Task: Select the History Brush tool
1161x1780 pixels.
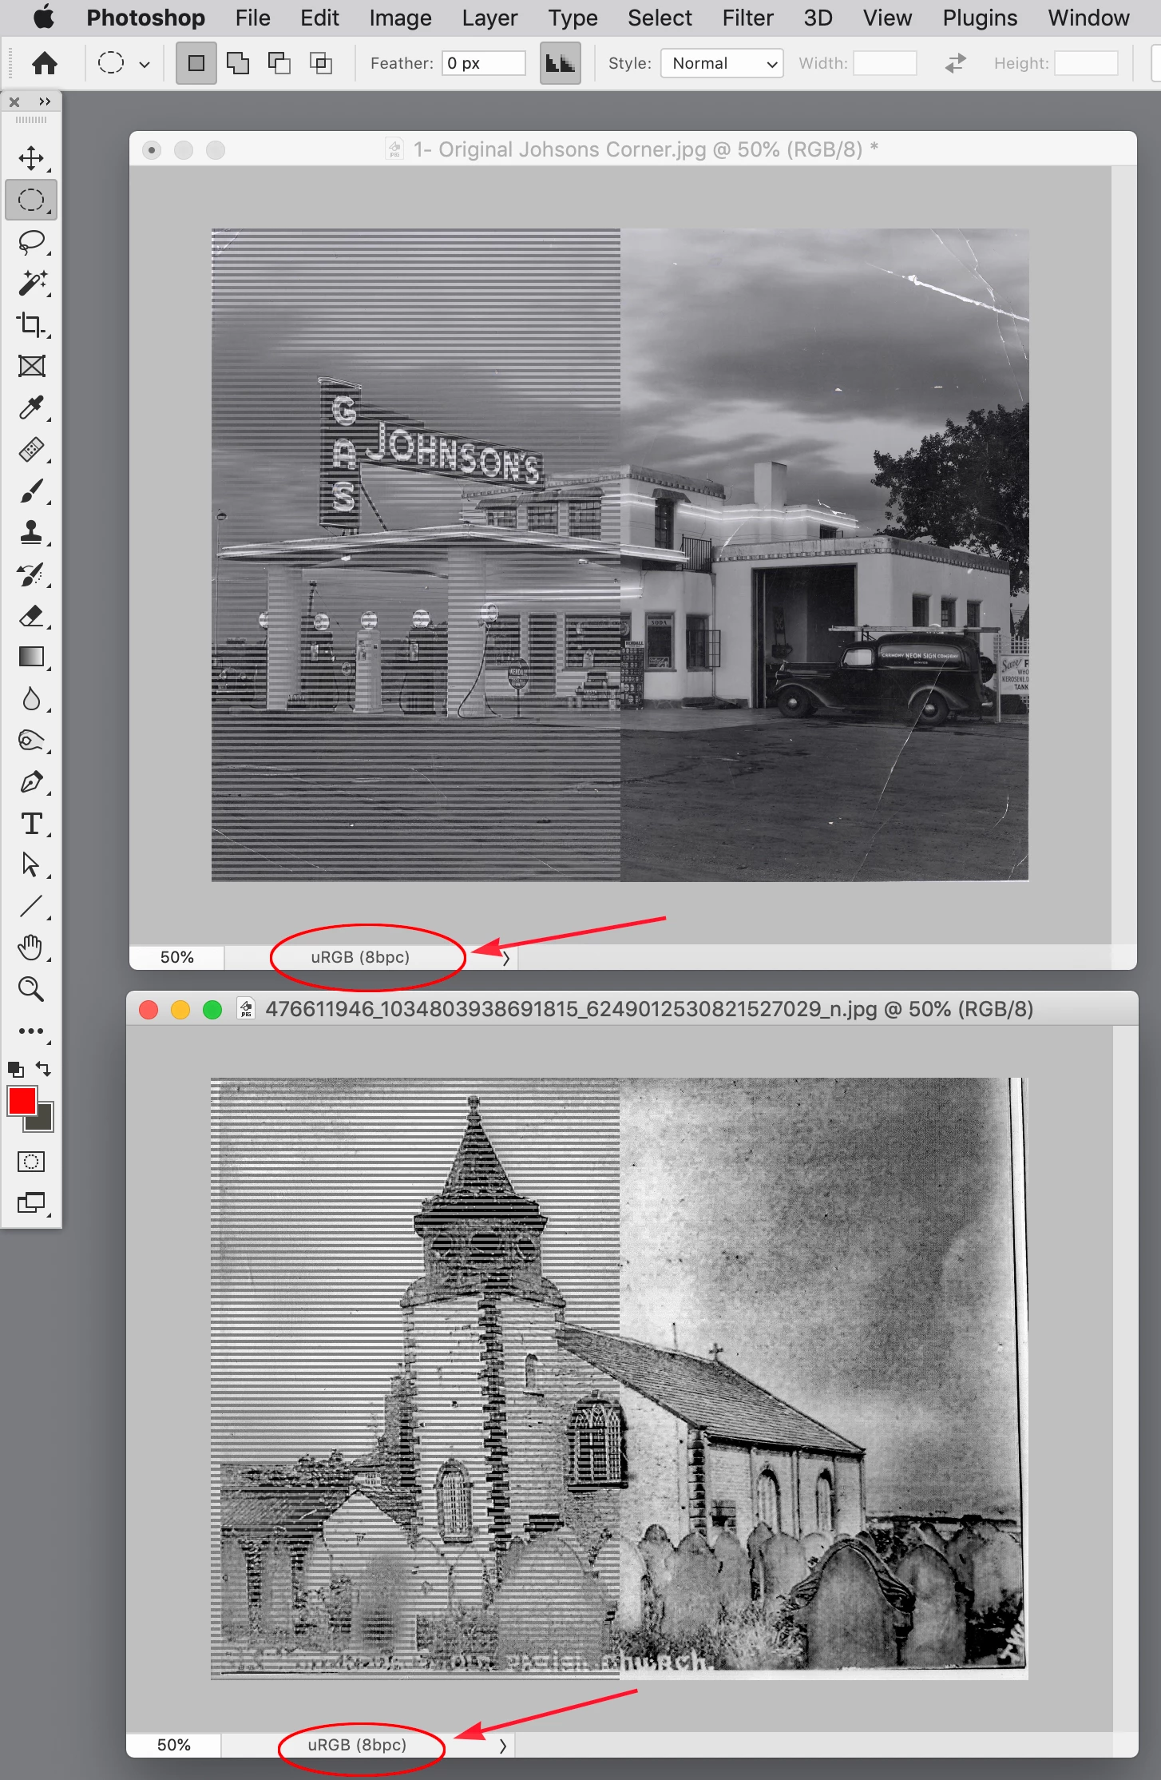Action: click(31, 574)
